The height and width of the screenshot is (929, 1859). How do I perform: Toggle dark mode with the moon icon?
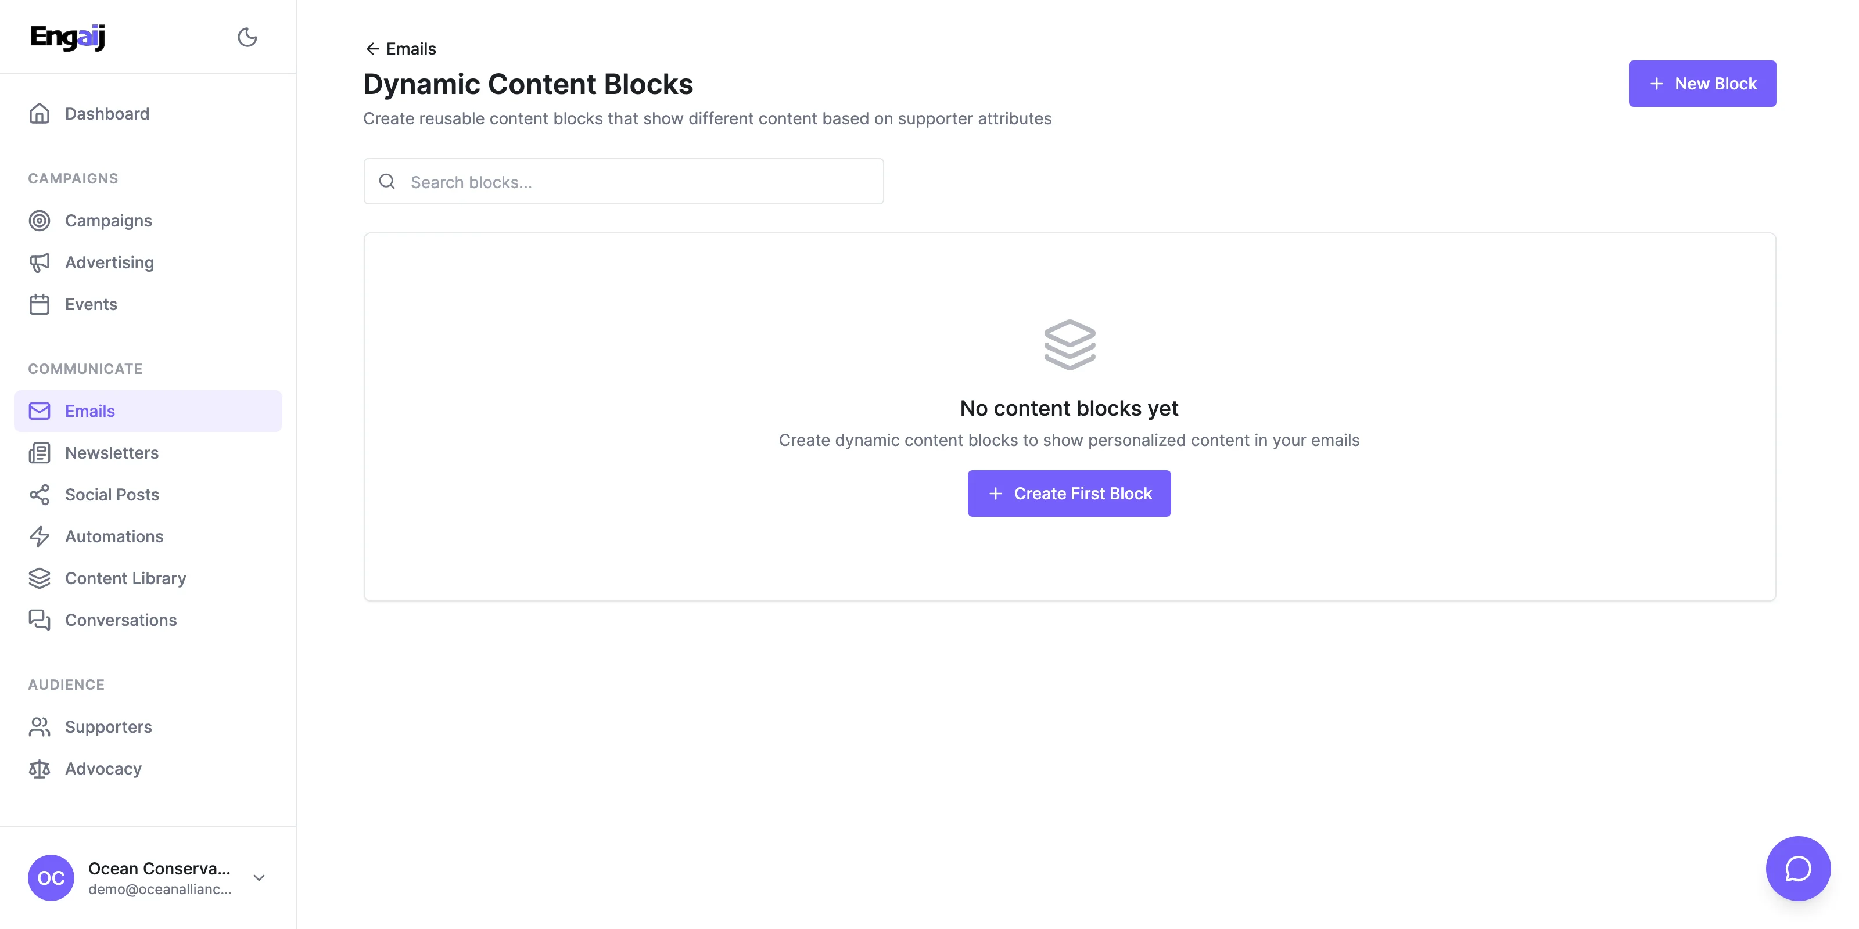(247, 37)
